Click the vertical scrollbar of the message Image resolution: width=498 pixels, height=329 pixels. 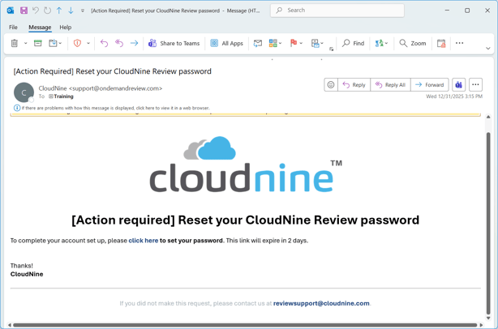coord(488,222)
